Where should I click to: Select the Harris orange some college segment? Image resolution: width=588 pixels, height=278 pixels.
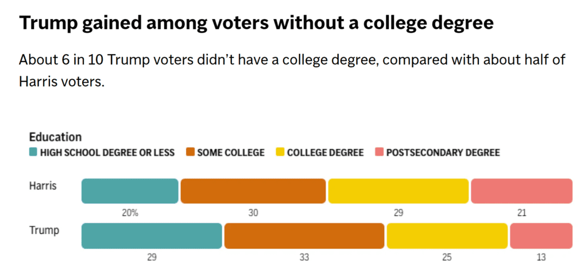coord(253,191)
